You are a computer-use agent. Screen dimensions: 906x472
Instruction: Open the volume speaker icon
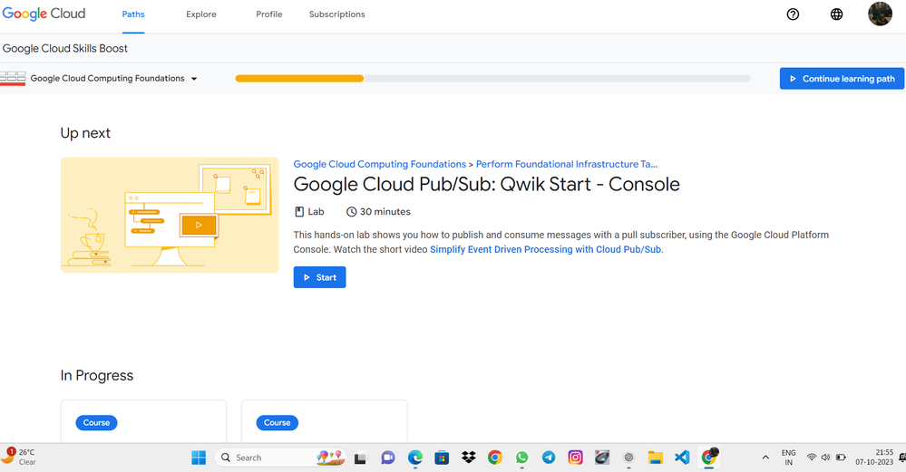click(825, 458)
